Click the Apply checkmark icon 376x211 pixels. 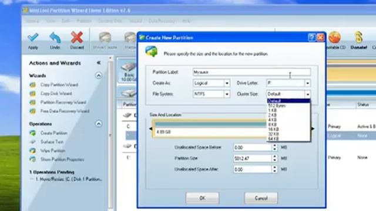point(33,38)
